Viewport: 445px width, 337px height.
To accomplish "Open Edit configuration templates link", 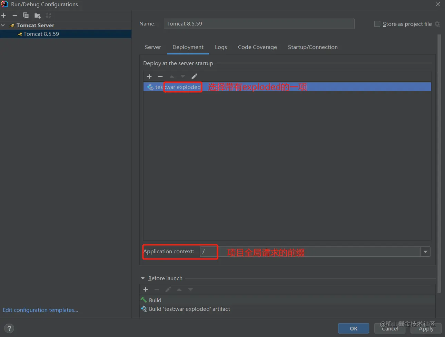I will tap(40, 310).
